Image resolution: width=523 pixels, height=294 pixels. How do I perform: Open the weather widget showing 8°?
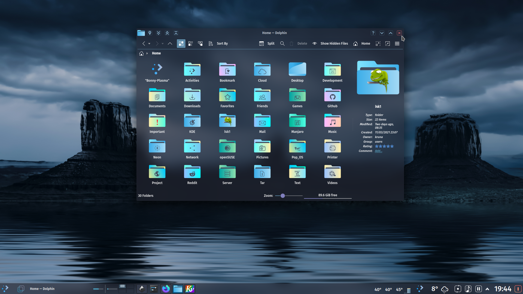point(440,289)
